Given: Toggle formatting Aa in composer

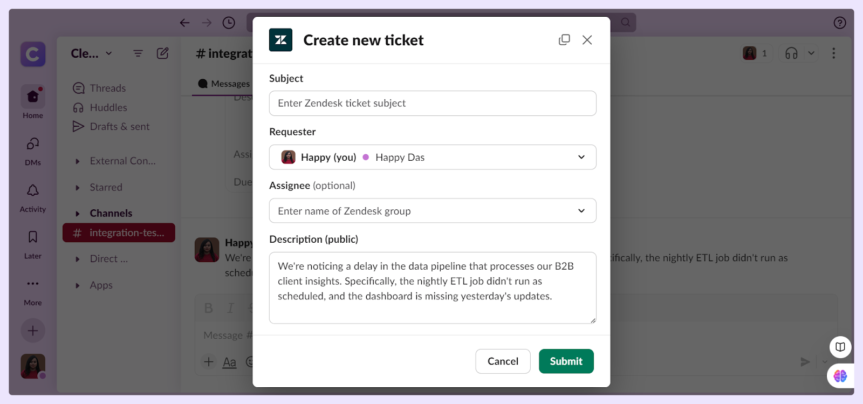Looking at the screenshot, I should coord(229,362).
